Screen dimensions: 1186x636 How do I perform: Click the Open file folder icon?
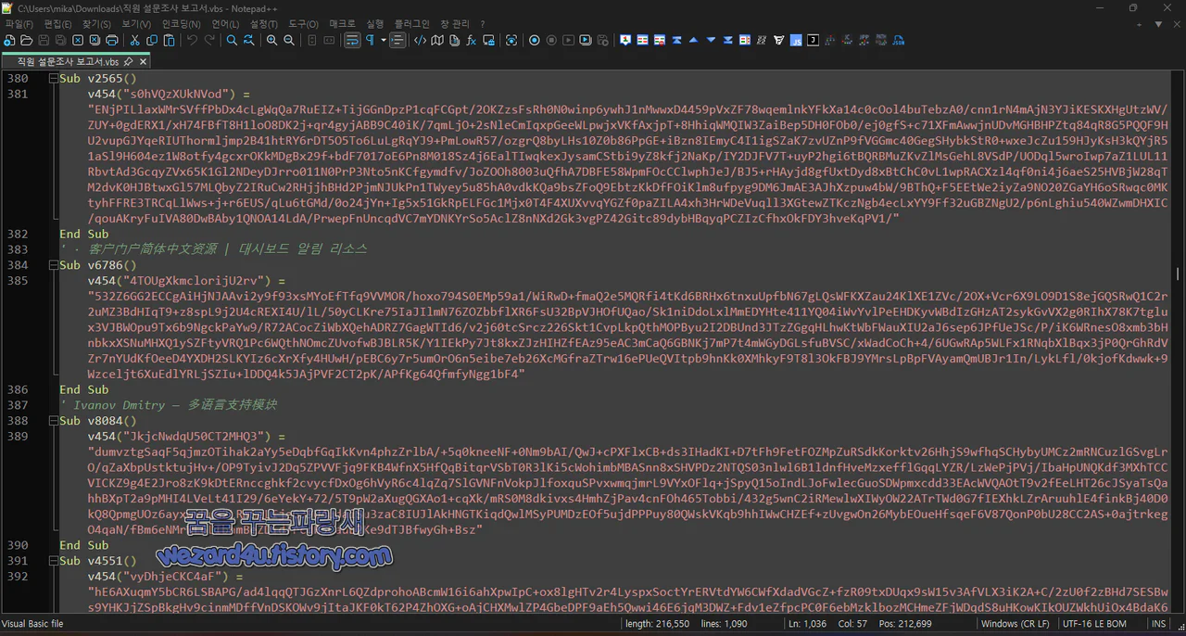27,41
